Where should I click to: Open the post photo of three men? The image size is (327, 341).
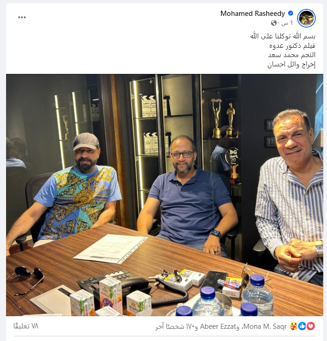pyautogui.click(x=165, y=195)
